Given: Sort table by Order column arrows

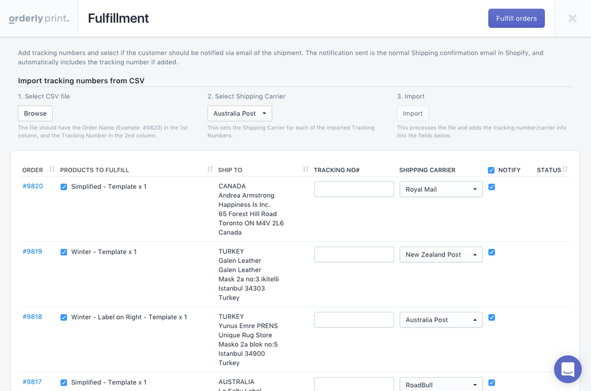Looking at the screenshot, I should click(x=52, y=169).
